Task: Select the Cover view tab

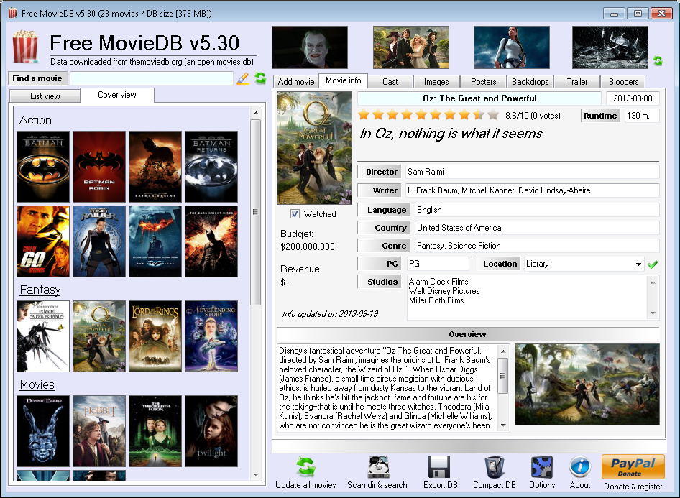Action: click(x=117, y=95)
